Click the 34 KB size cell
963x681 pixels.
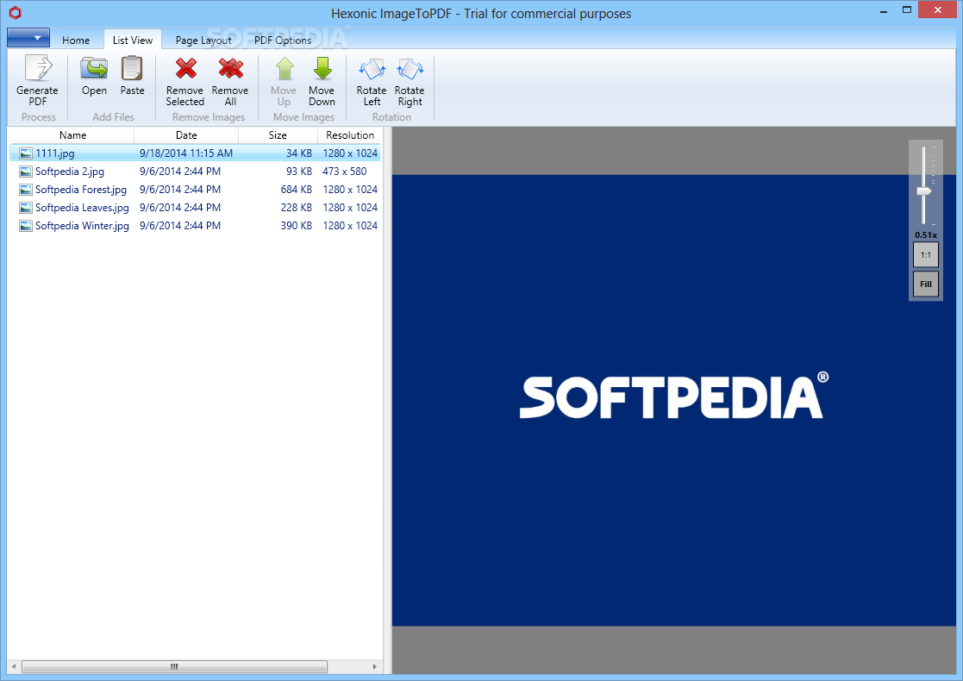[x=299, y=153]
